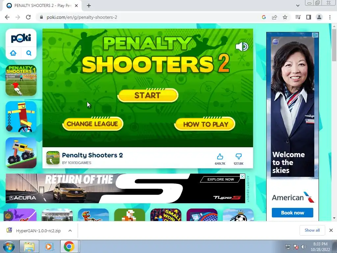Image resolution: width=337 pixels, height=253 pixels.
Task: View site info lock icon
Action: [x=41, y=17]
